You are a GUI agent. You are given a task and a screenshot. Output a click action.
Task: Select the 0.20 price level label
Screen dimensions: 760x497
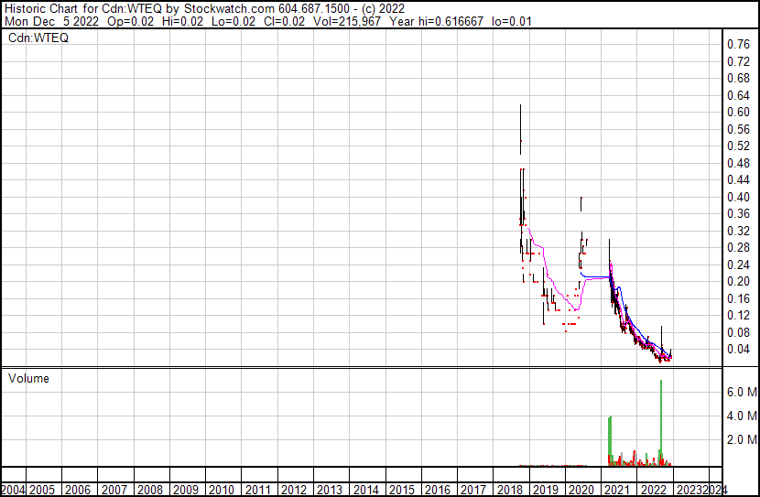pos(737,281)
